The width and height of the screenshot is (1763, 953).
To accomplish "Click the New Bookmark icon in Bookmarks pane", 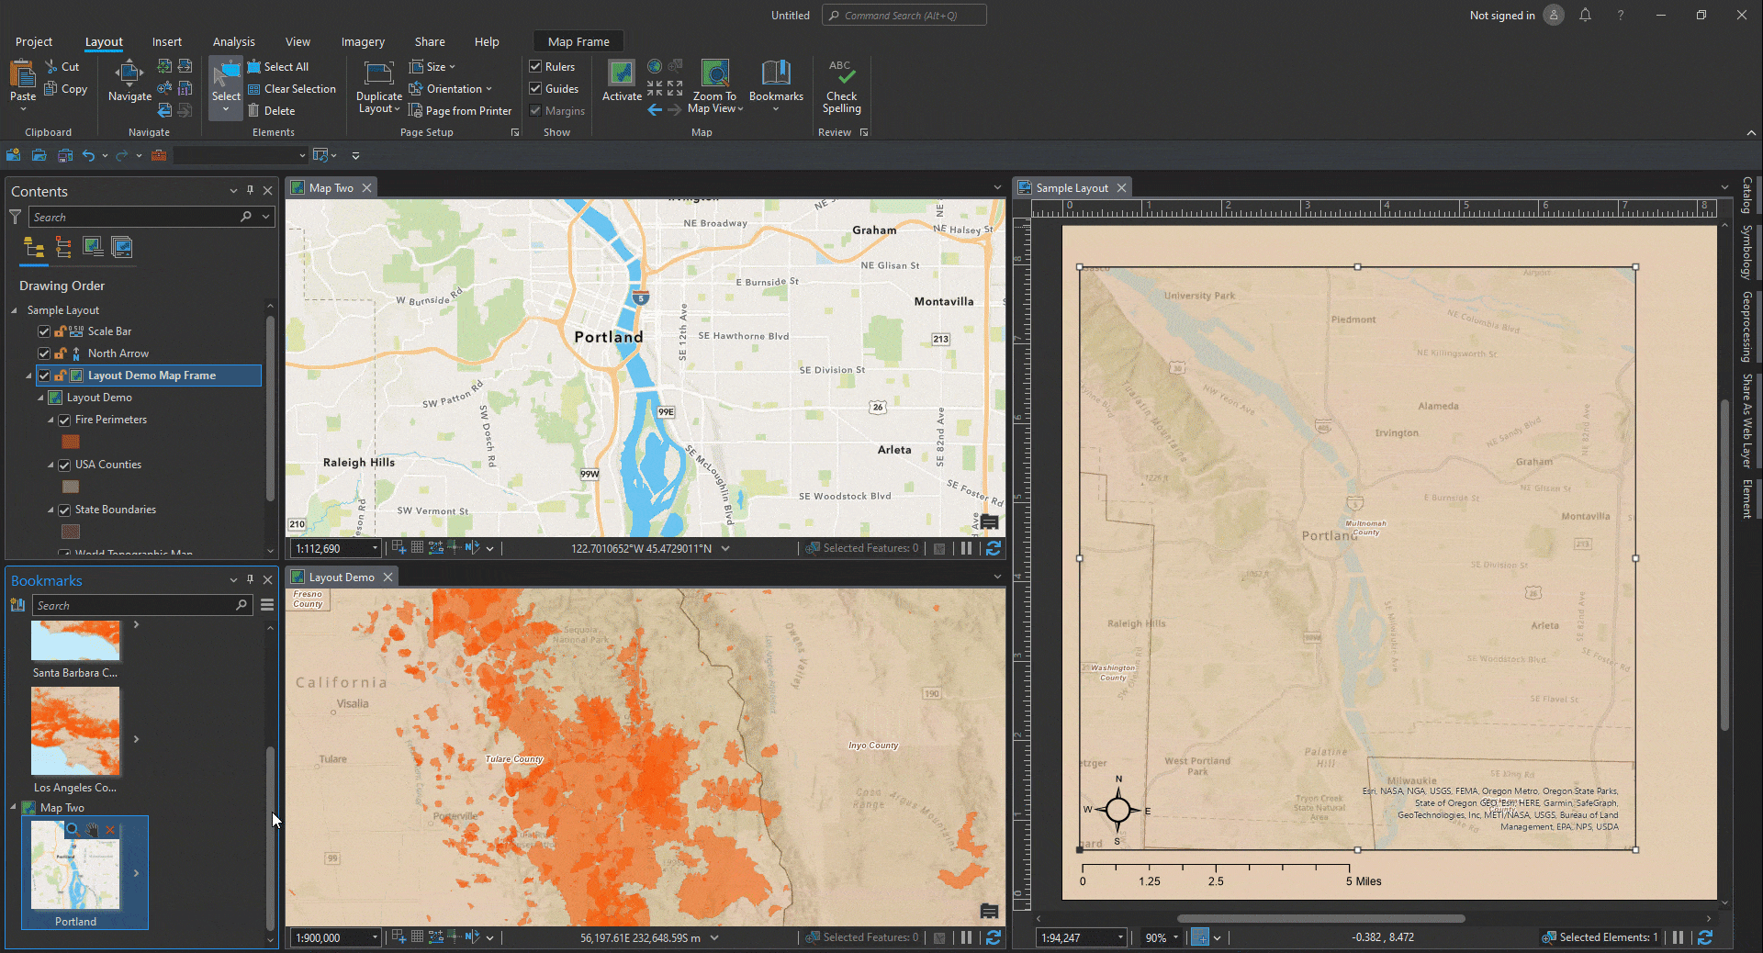I will tap(17, 605).
